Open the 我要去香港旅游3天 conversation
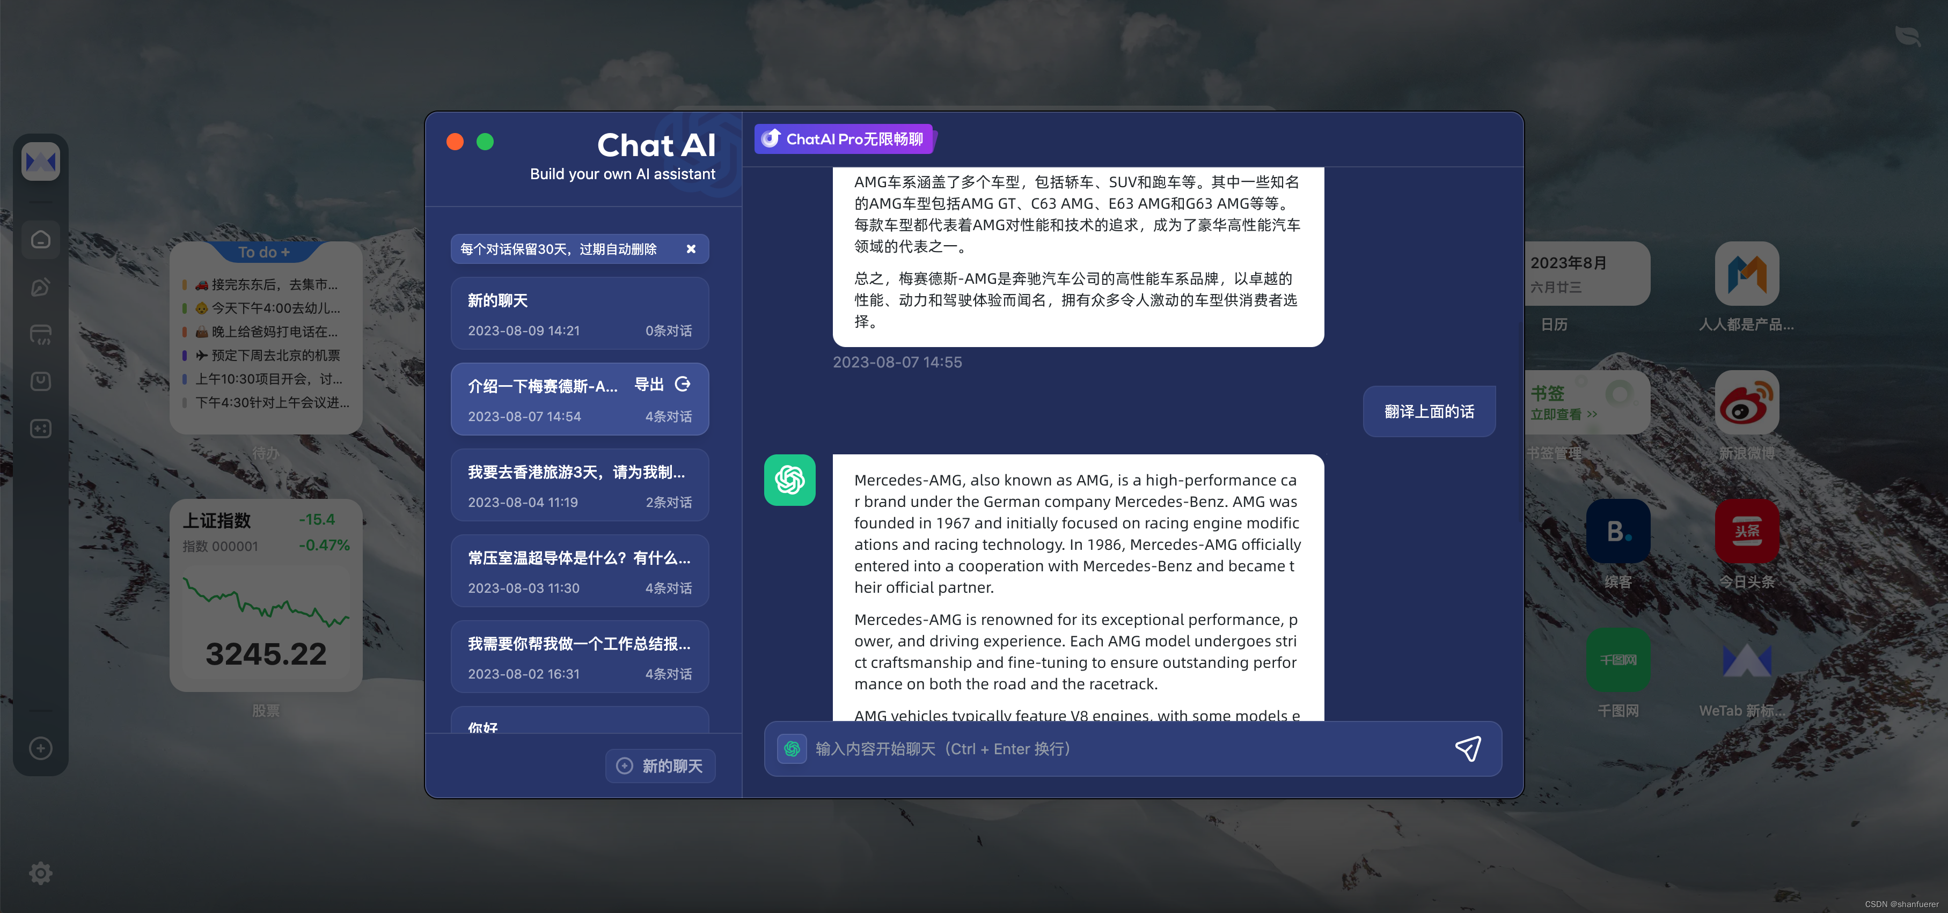1948x913 pixels. tap(579, 485)
